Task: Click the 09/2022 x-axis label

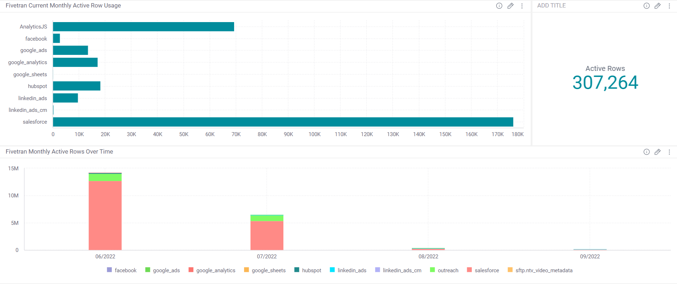Action: pos(590,257)
